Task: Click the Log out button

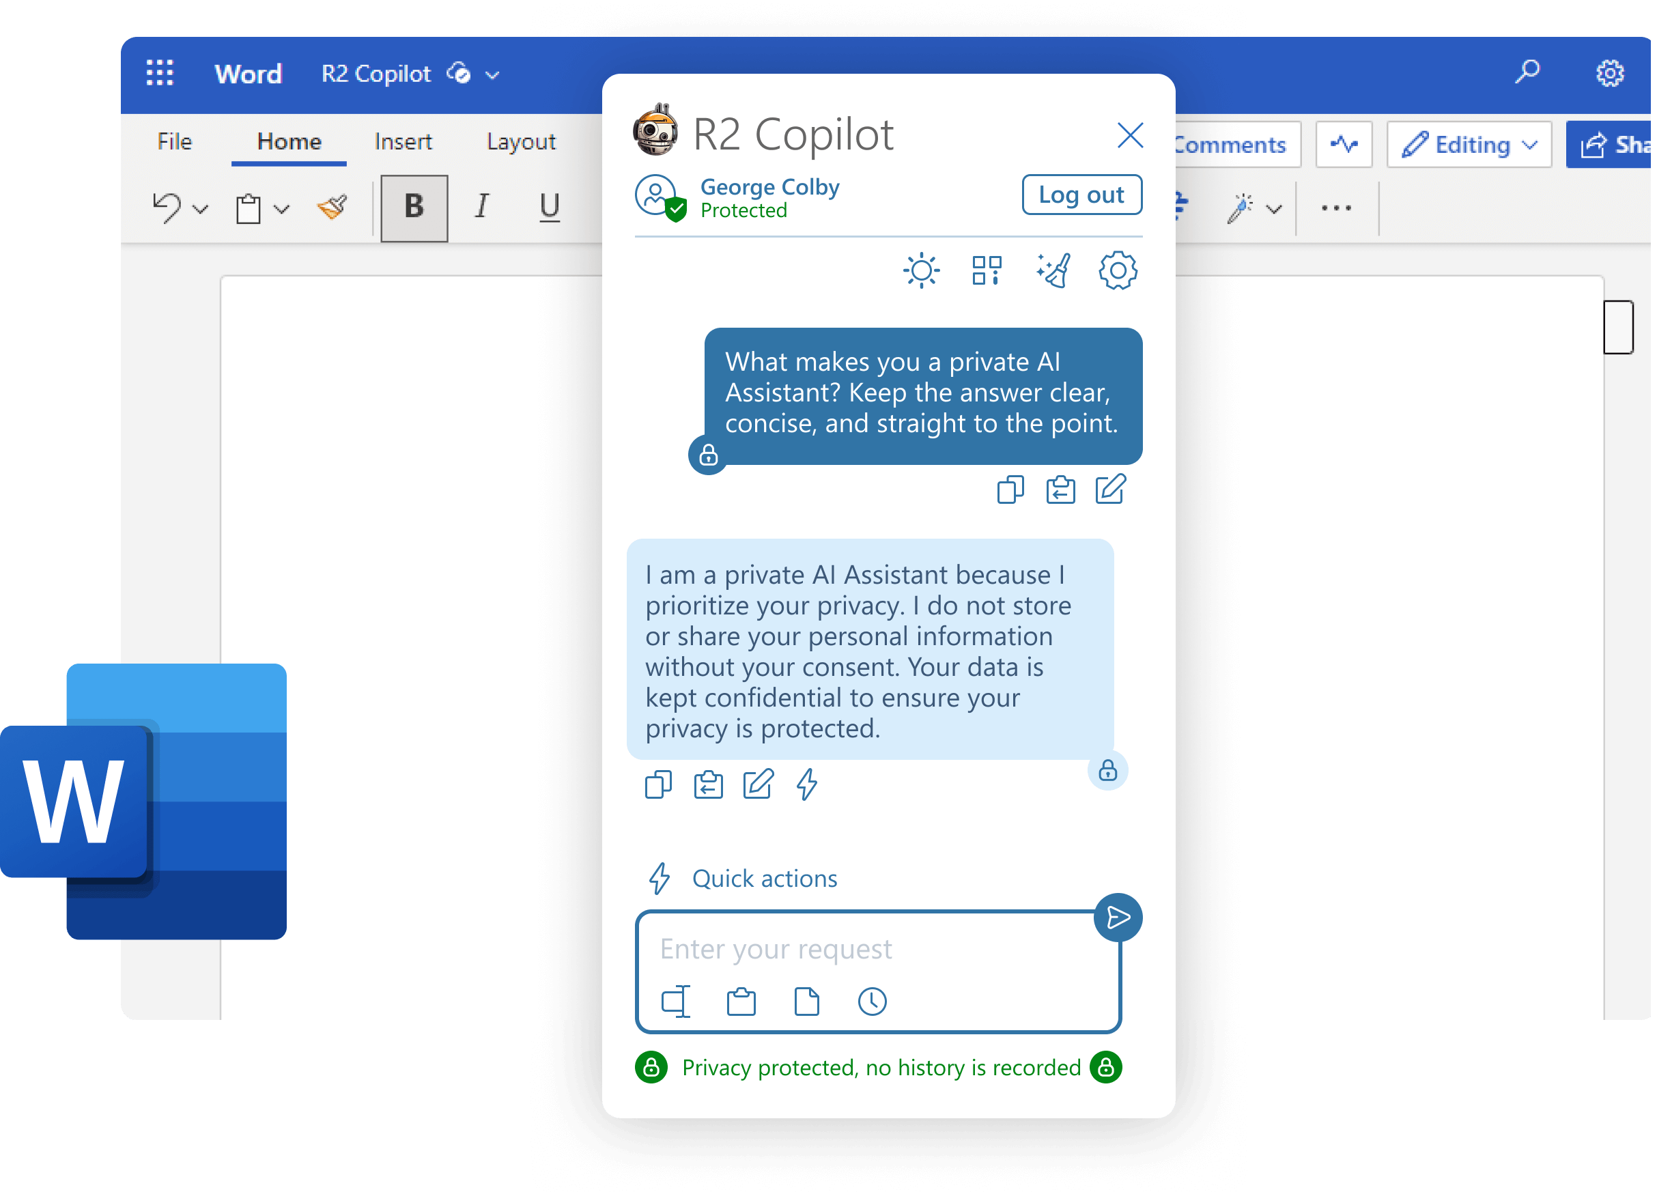Action: [1082, 195]
